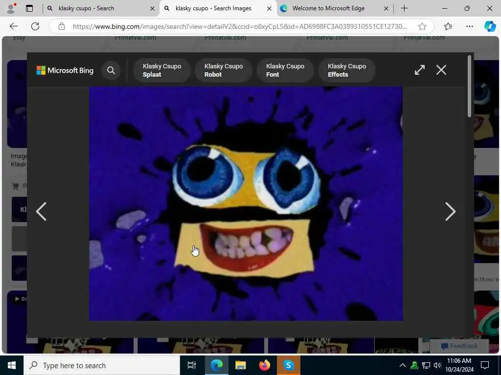Screen dimensions: 501x375
Task: Open the Feedback button
Action: [459, 346]
